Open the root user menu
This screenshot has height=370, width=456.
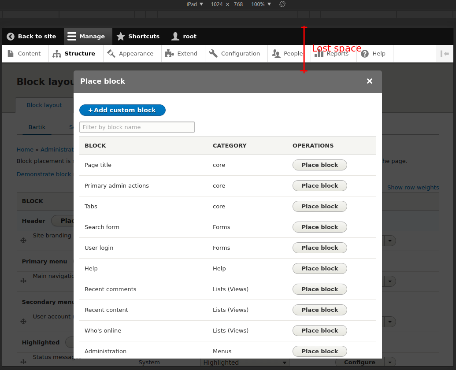[184, 36]
